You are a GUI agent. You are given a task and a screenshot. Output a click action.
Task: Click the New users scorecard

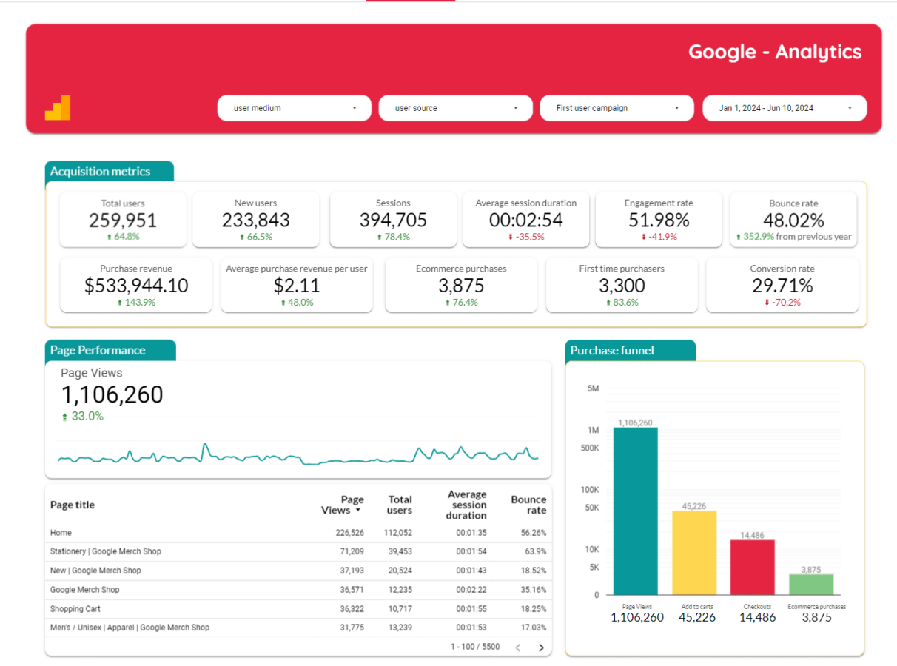[256, 220]
